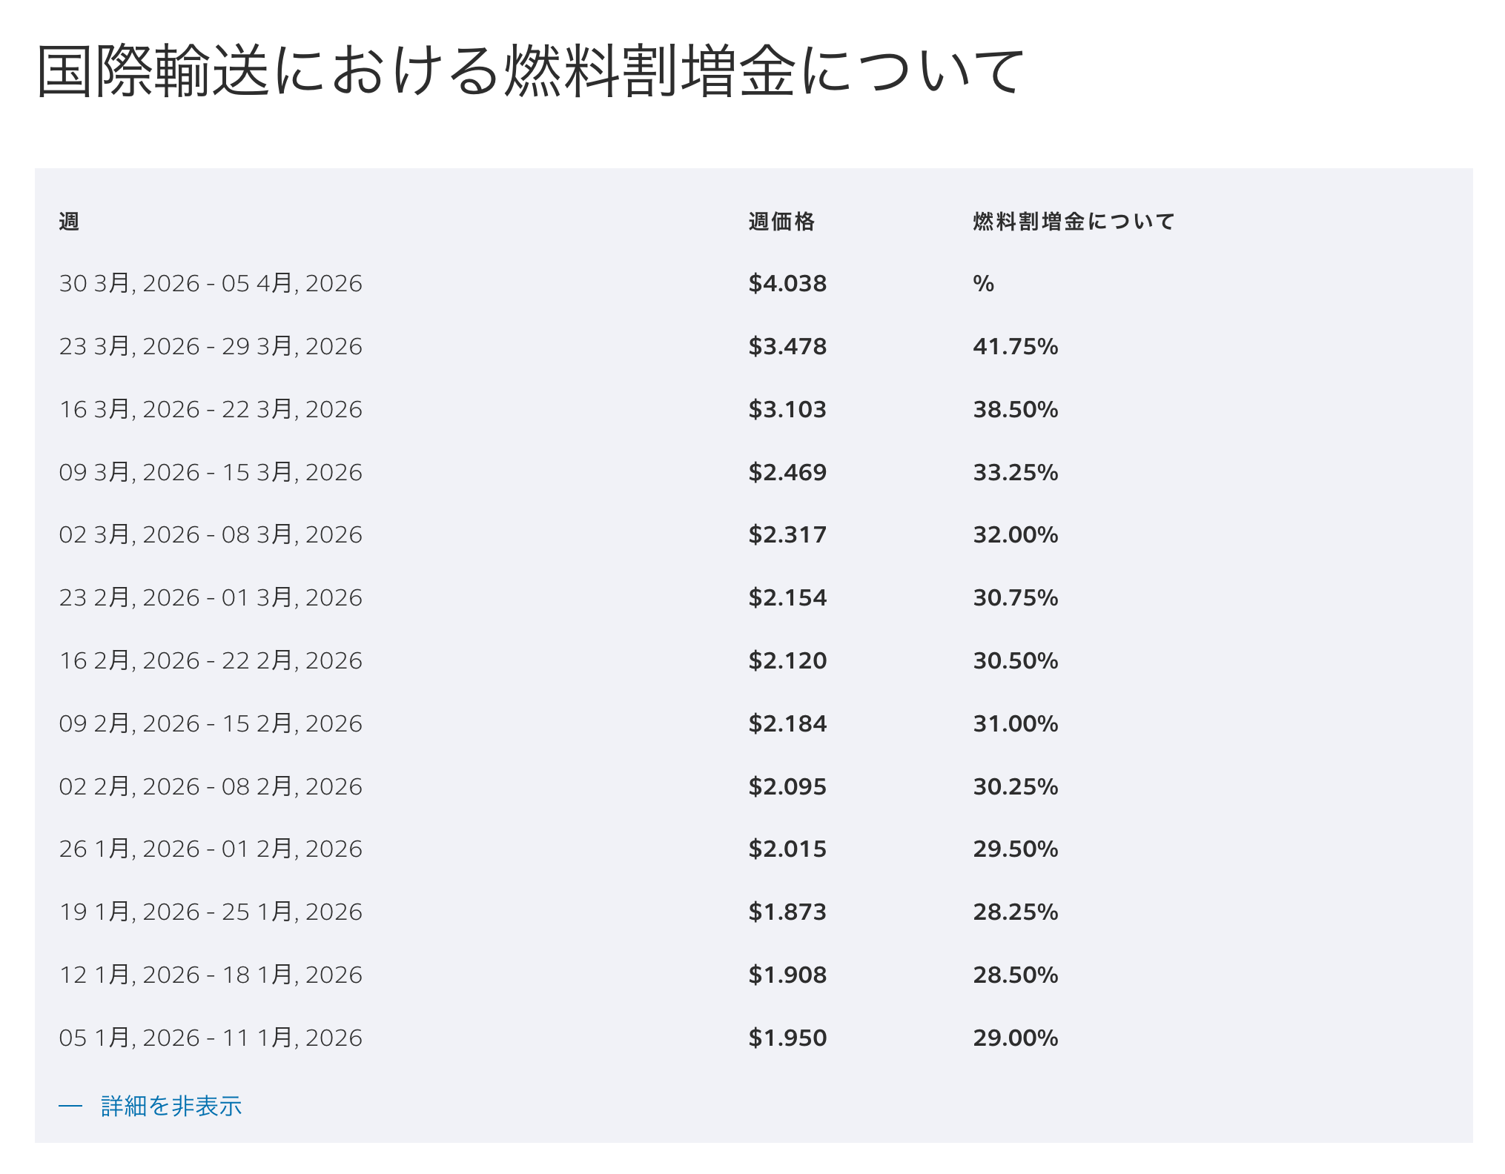The width and height of the screenshot is (1505, 1174).
Task: Select the 02 2月 – 08 2月, 2026 week
Action: pos(211,786)
